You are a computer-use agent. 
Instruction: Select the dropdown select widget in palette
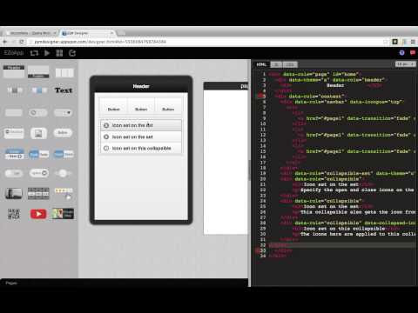(63, 112)
